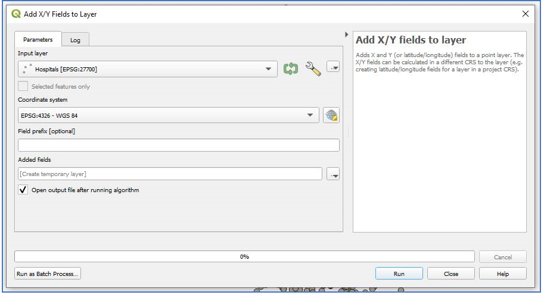544x295 pixels.
Task: Click Run as Batch Process button
Action: tap(48, 274)
